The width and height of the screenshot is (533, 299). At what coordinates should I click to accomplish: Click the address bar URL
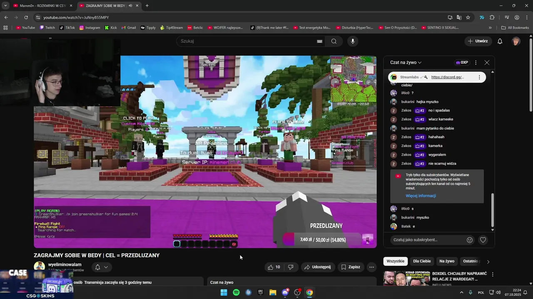point(76,17)
